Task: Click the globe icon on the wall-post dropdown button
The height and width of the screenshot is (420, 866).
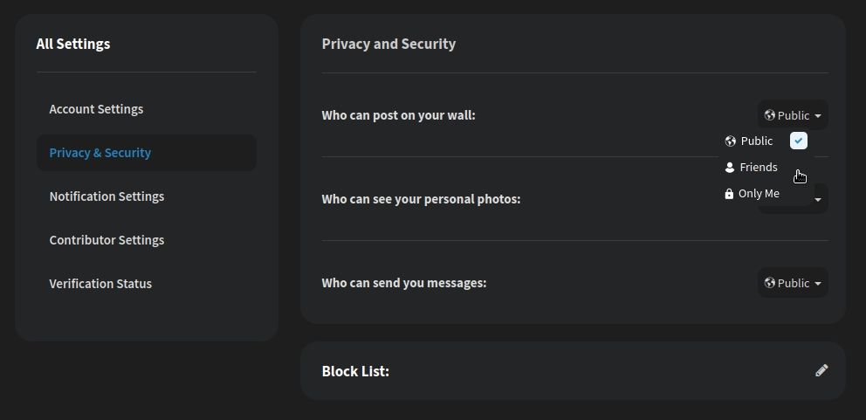Action: [769, 115]
